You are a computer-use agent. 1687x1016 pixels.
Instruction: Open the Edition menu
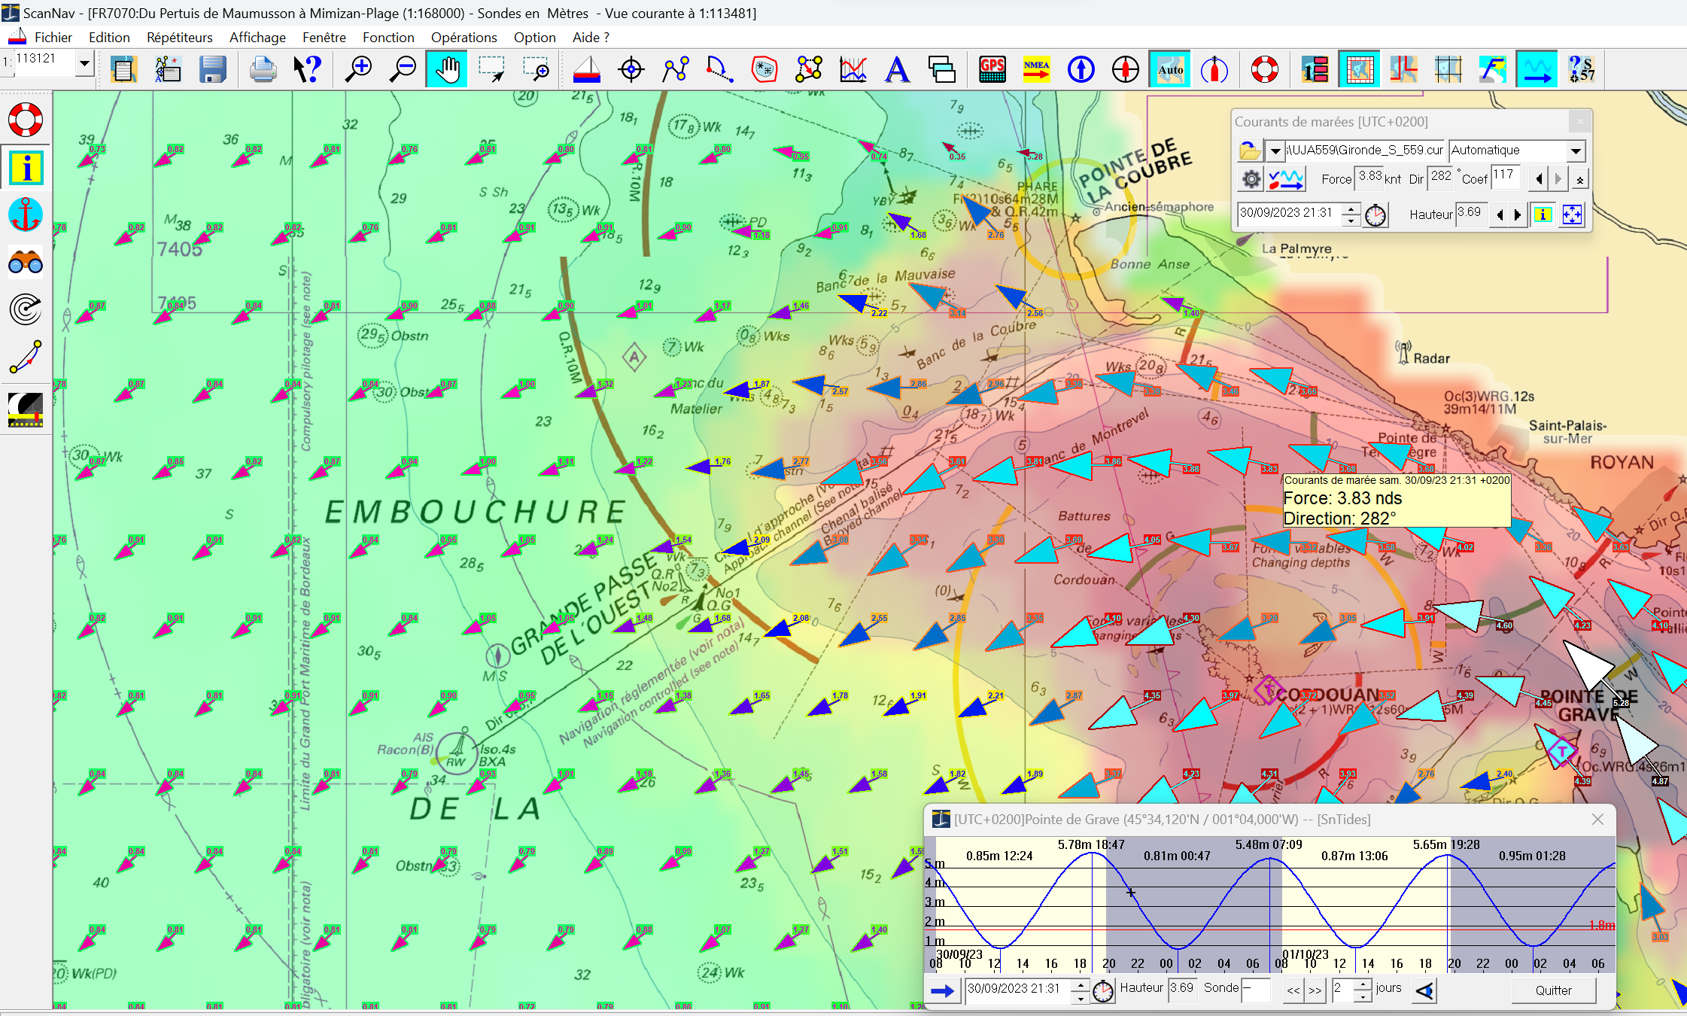pyautogui.click(x=109, y=37)
